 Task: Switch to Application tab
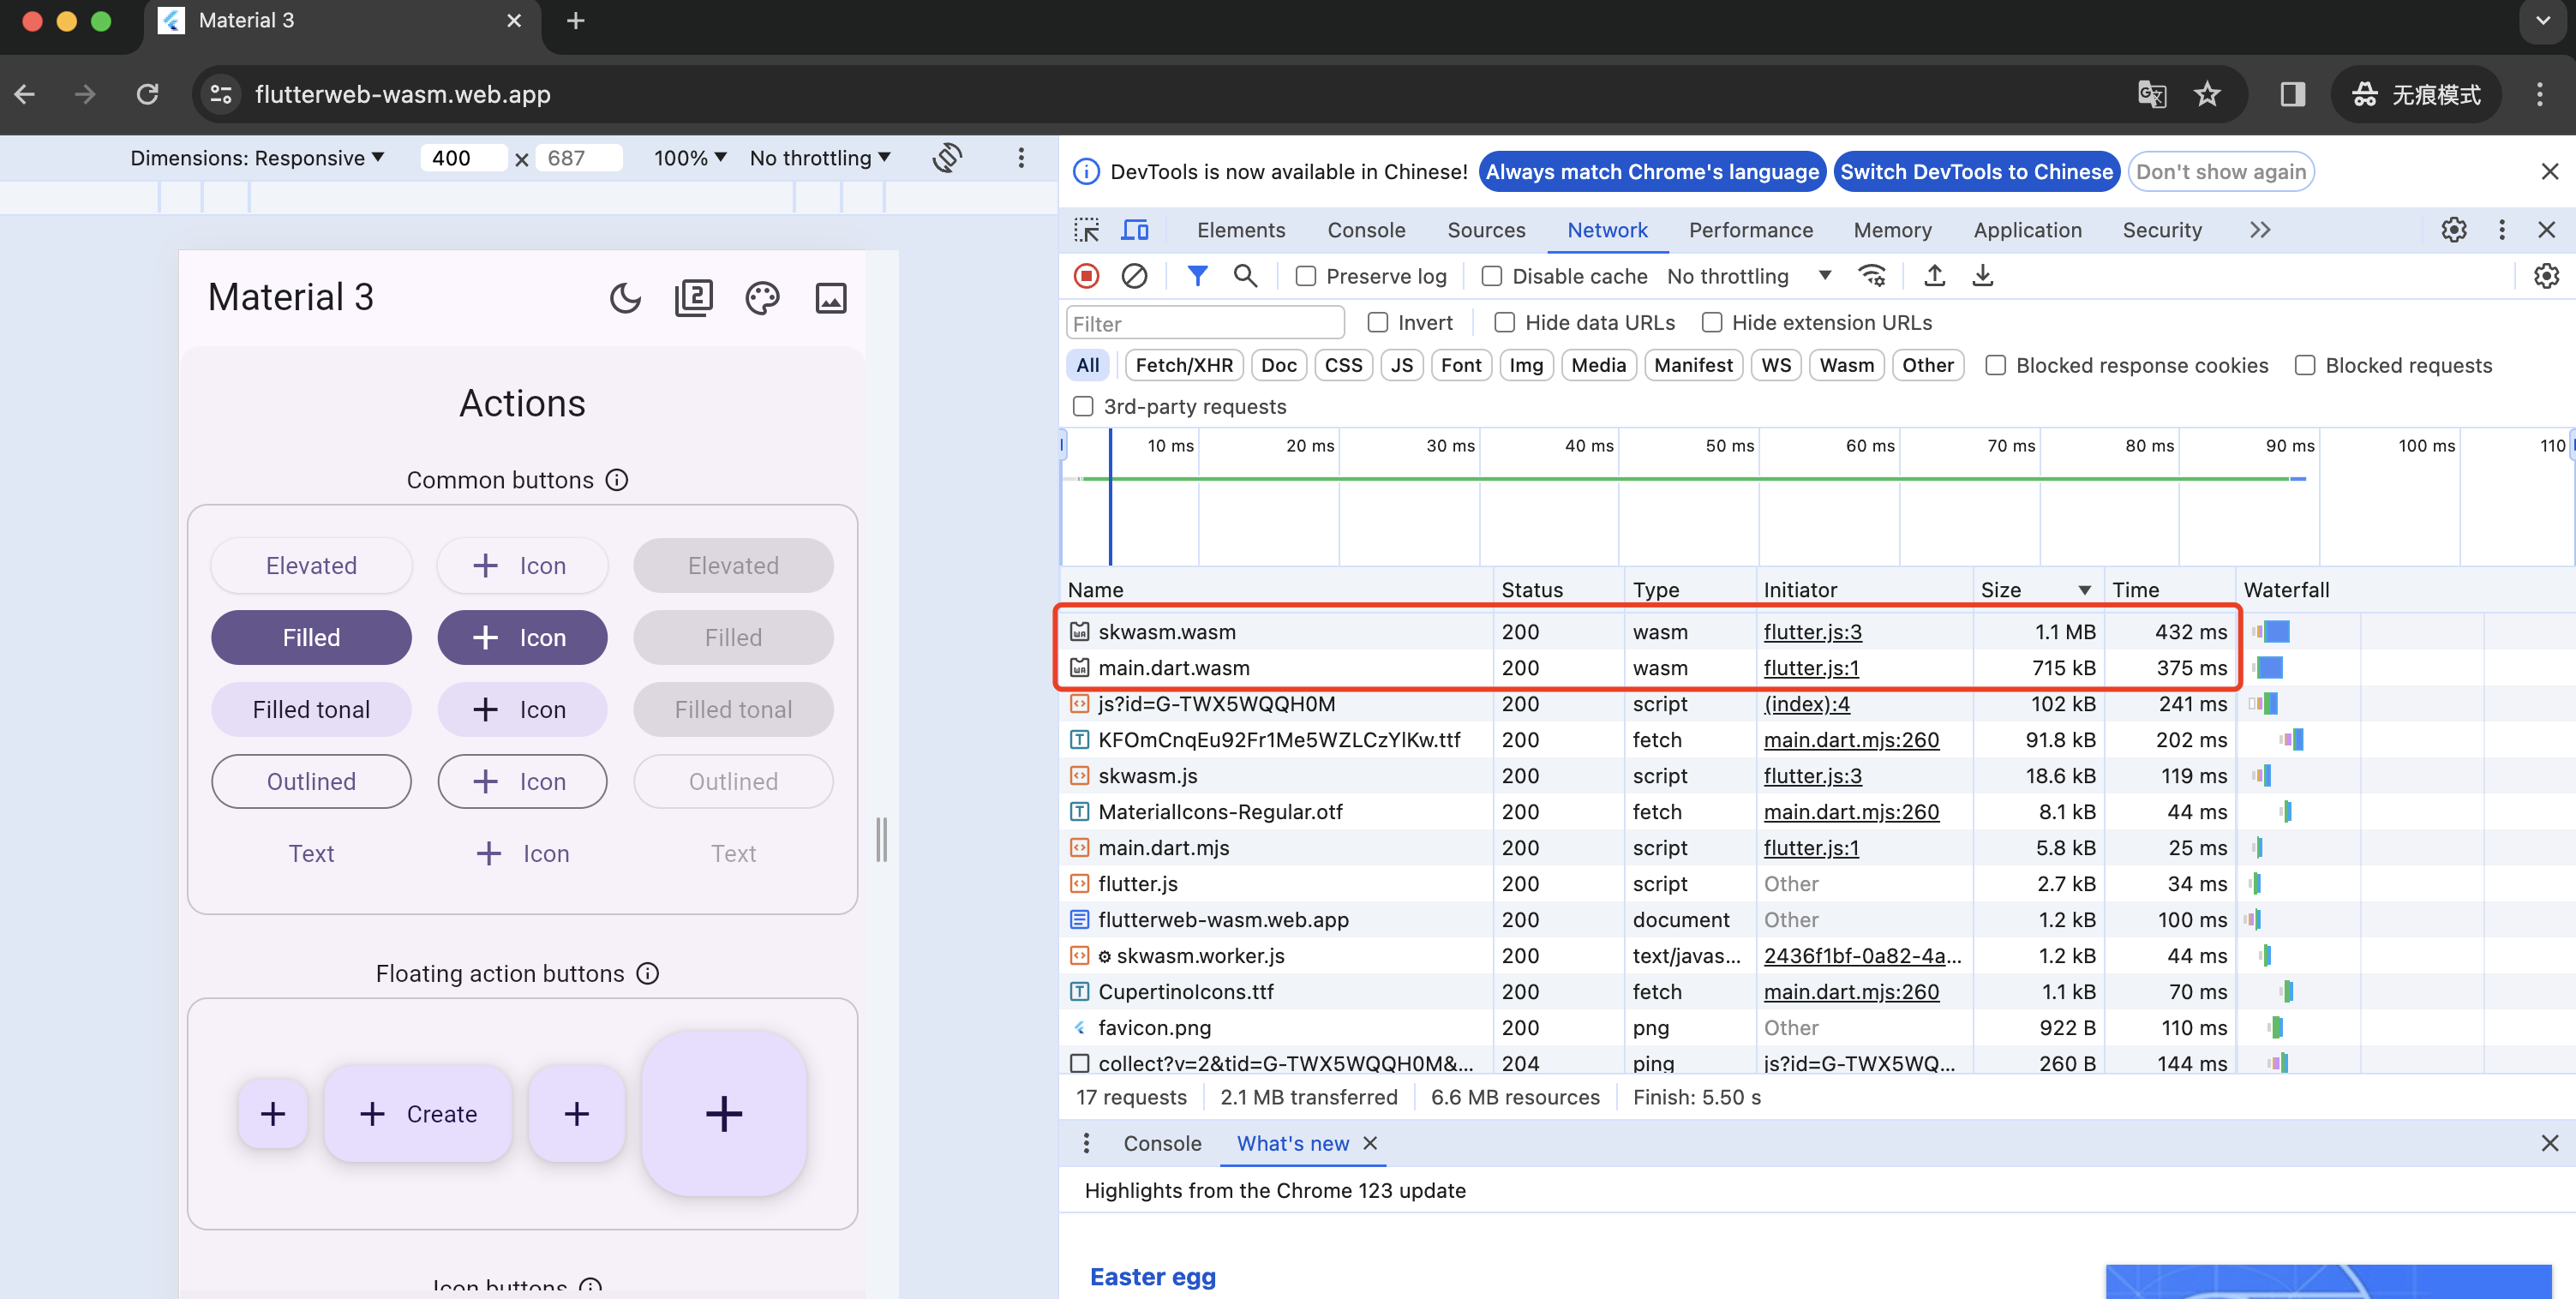point(2027,230)
